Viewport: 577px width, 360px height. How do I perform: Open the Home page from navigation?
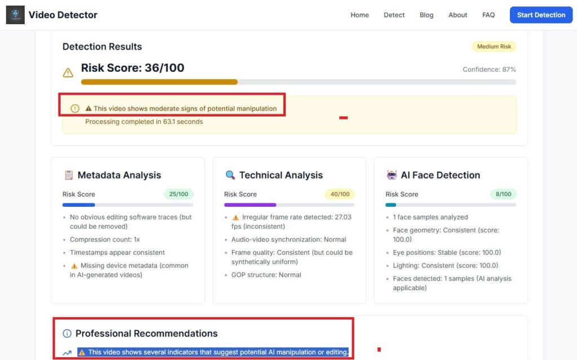click(359, 15)
